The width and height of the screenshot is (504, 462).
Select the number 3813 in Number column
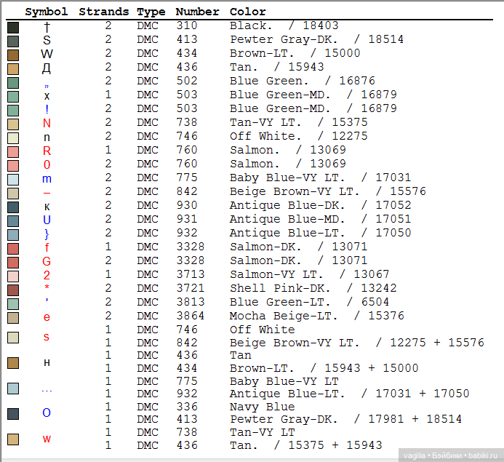pyautogui.click(x=190, y=303)
